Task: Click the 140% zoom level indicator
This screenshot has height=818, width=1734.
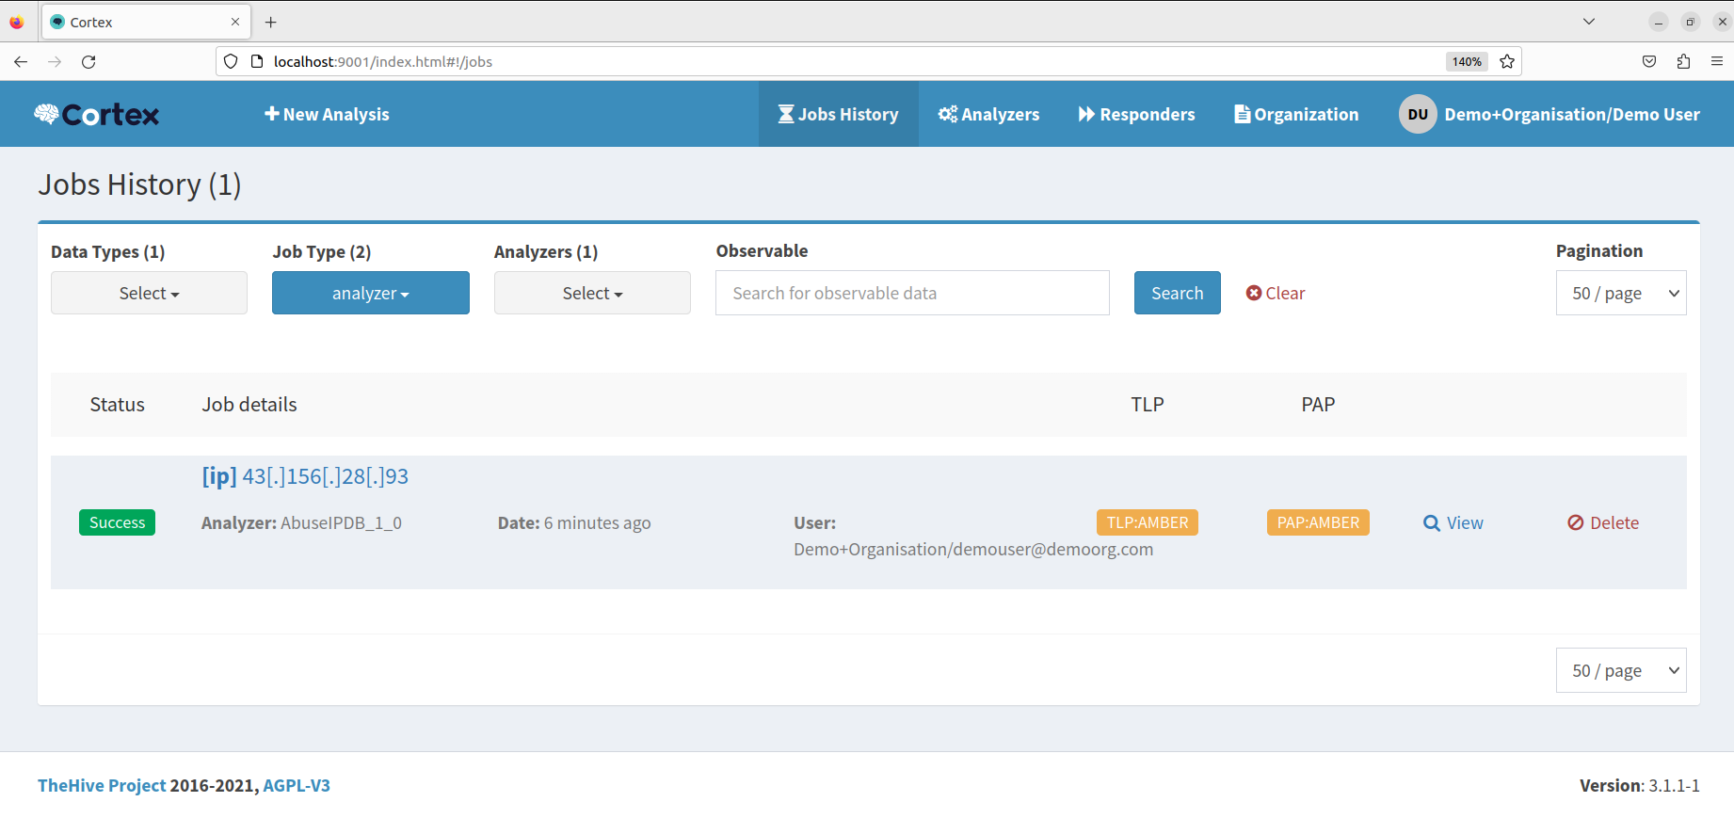Action: click(x=1467, y=61)
